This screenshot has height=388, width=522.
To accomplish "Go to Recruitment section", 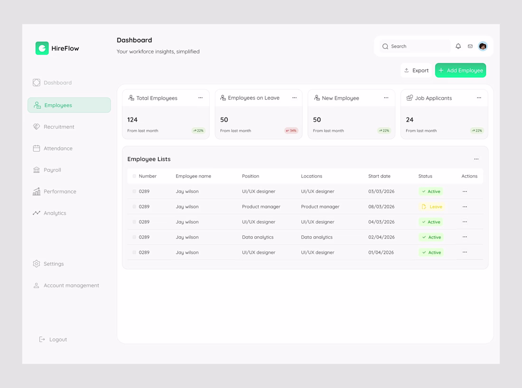I will pos(54,127).
